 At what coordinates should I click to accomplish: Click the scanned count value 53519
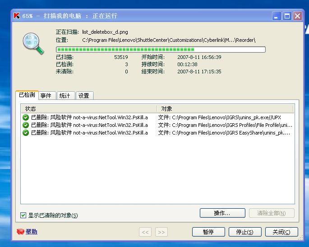click(121, 57)
